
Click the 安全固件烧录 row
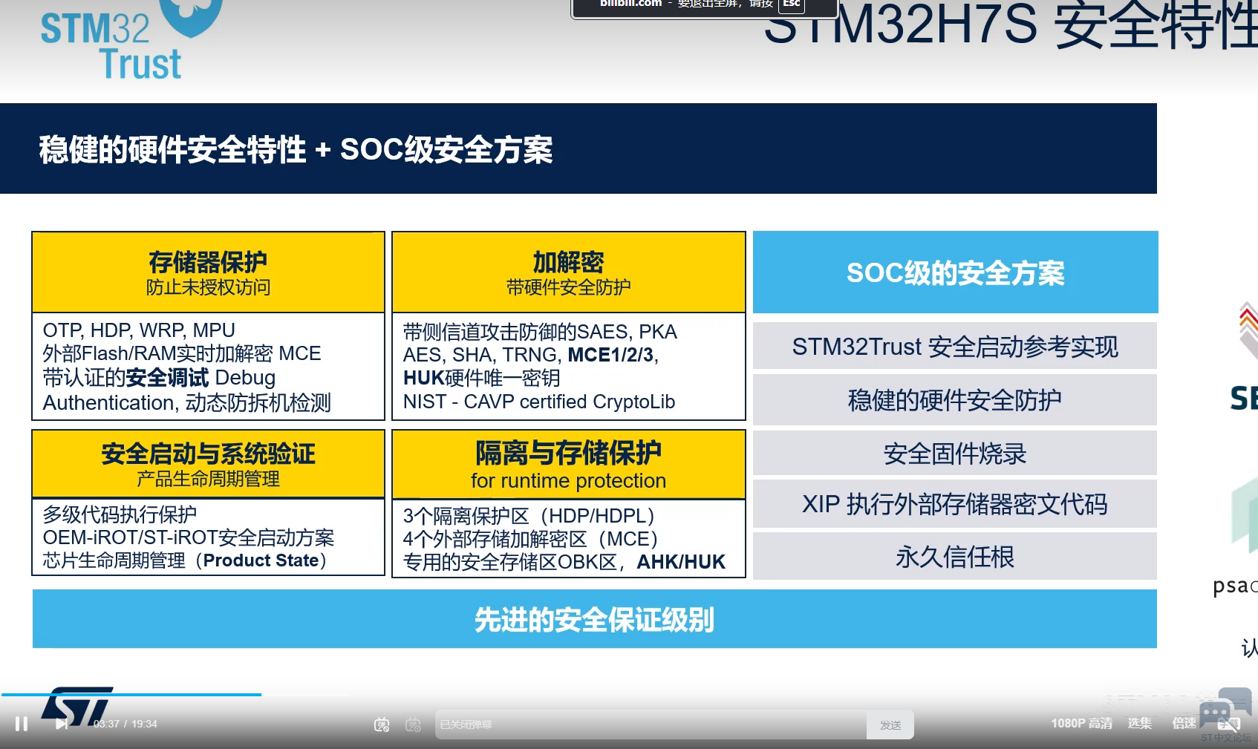coord(955,453)
